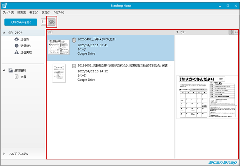Click the 原稿種別 document type icon
Screen dimensions: 240x168
pos(11,70)
